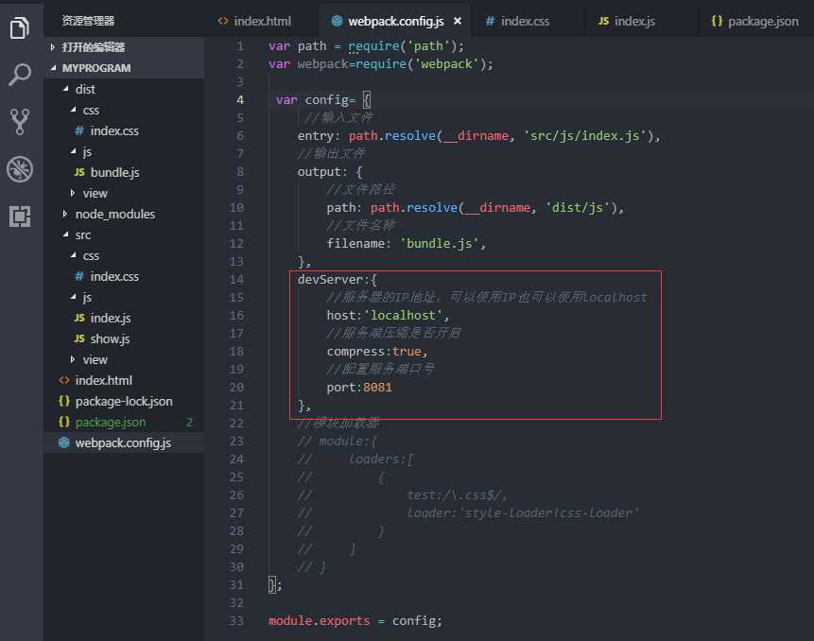Click the module.exports line in editor

coord(355,621)
